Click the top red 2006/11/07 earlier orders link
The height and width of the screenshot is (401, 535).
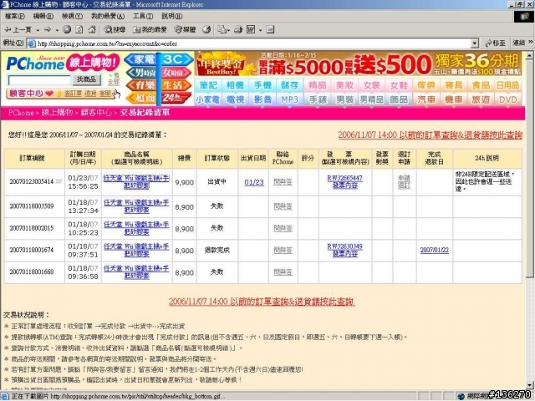tap(430, 135)
